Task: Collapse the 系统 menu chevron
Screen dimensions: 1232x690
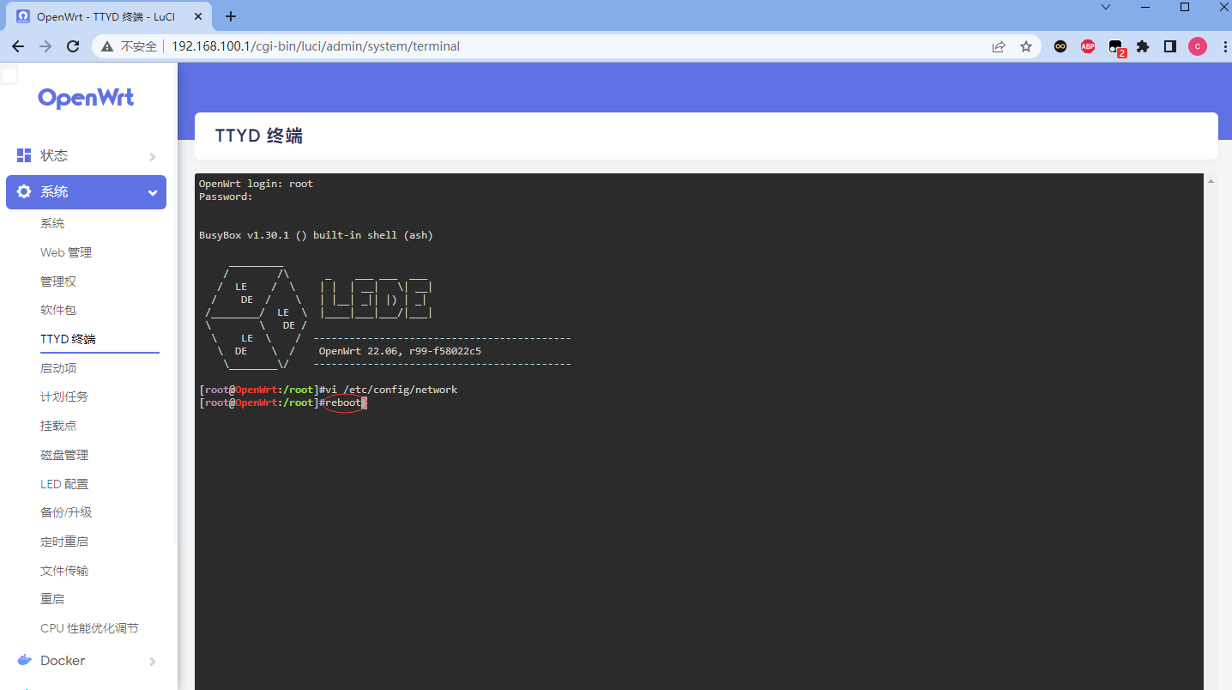Action: click(153, 192)
